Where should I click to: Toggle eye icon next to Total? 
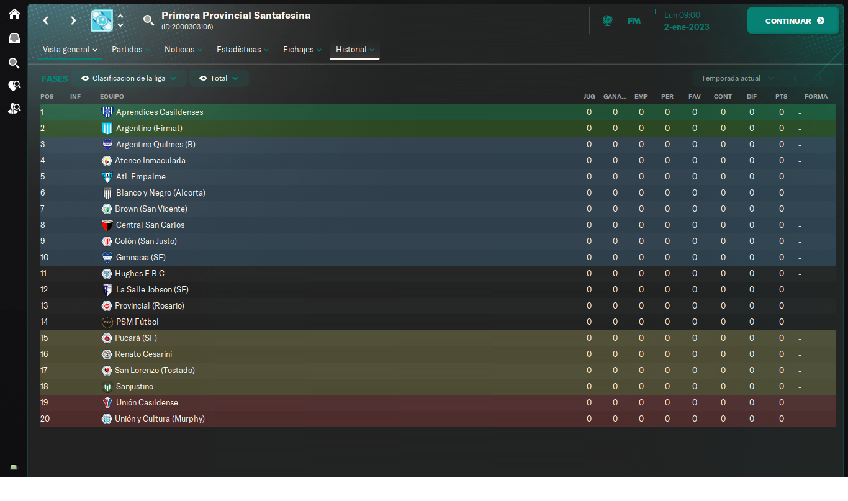(x=203, y=78)
